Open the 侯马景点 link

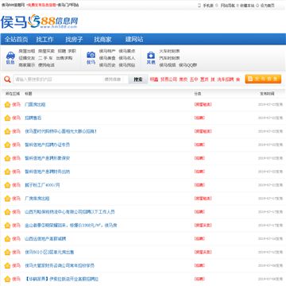(127, 51)
